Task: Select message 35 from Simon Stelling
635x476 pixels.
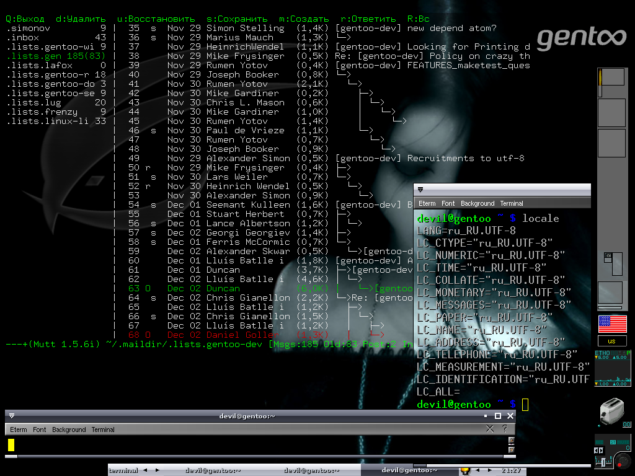Action: (312, 29)
